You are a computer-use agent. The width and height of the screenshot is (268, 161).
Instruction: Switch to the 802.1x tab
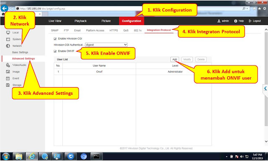pyautogui.click(x=138, y=30)
